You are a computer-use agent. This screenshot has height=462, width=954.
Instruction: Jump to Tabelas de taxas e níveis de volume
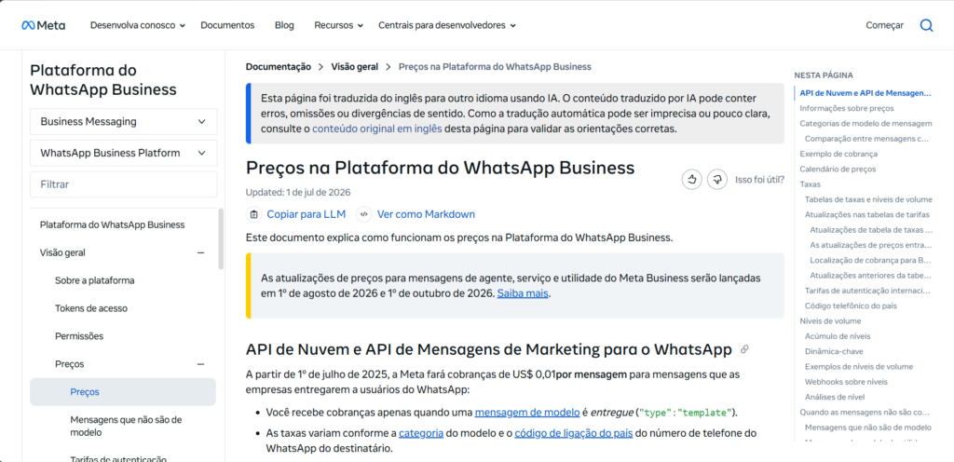[x=868, y=199]
